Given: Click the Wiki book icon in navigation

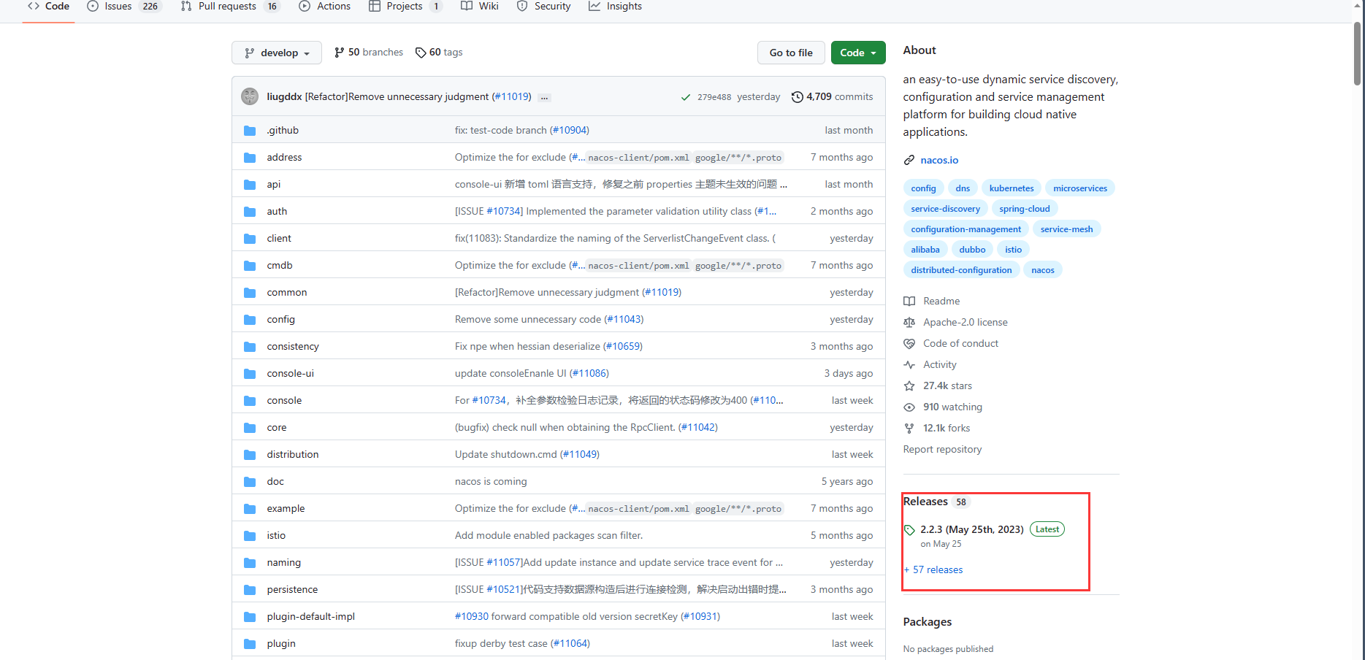Looking at the screenshot, I should click(x=467, y=6).
